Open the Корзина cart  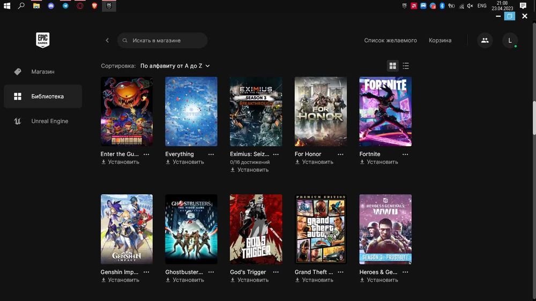[x=440, y=40]
